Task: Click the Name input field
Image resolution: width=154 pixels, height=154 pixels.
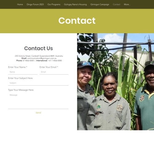Action: 23,72
